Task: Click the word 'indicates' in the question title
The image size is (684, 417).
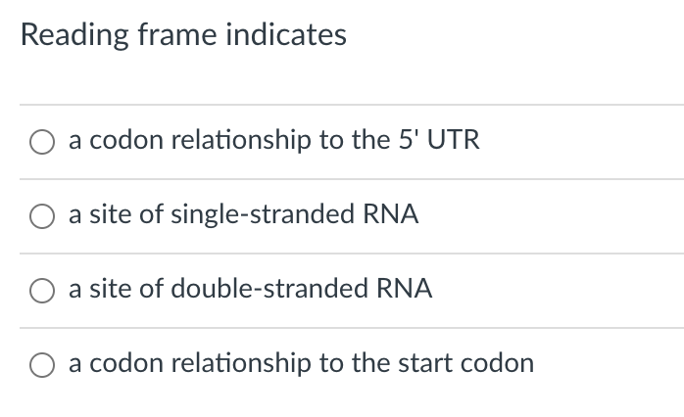Action: coord(286,35)
